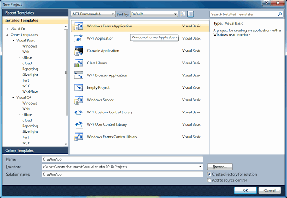Select Test under Visual C#
The width and height of the screenshot is (287, 198).
tap(26, 137)
